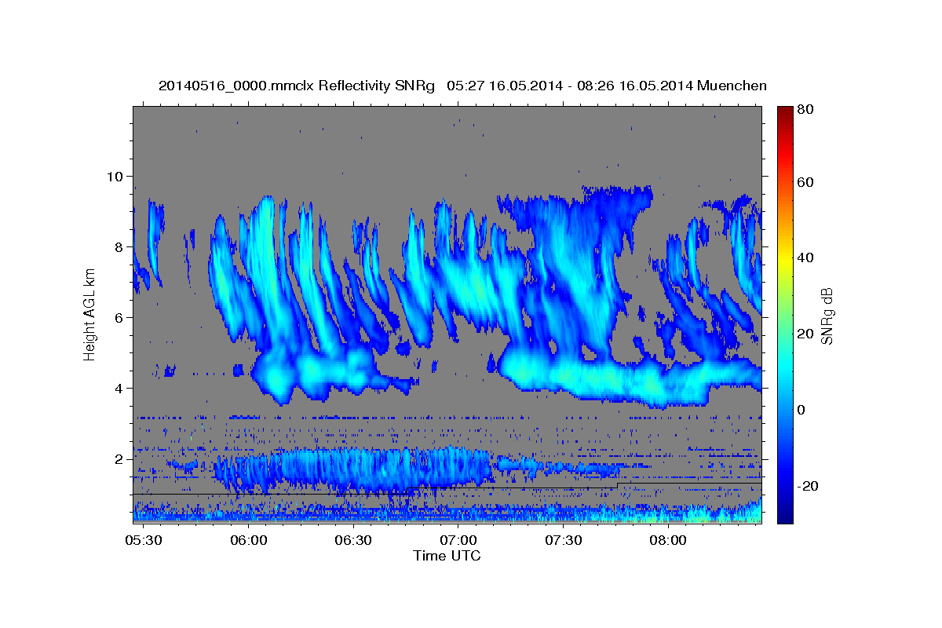Viewport: 942px width, 628px height.
Task: Click the 'Time UTC' x-axis label
Action: point(447,556)
